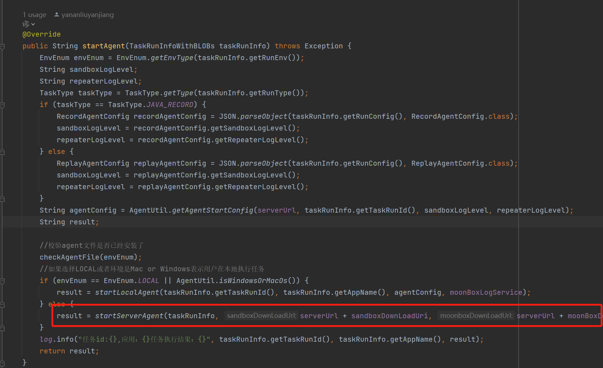Click the sandboxDownLoadUri variable
The image size is (603, 368).
coord(390,316)
